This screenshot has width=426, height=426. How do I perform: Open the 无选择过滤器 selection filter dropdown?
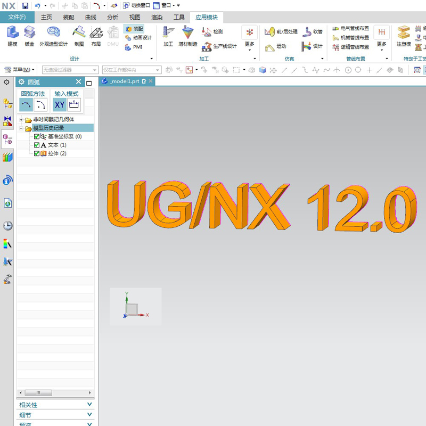(70, 70)
